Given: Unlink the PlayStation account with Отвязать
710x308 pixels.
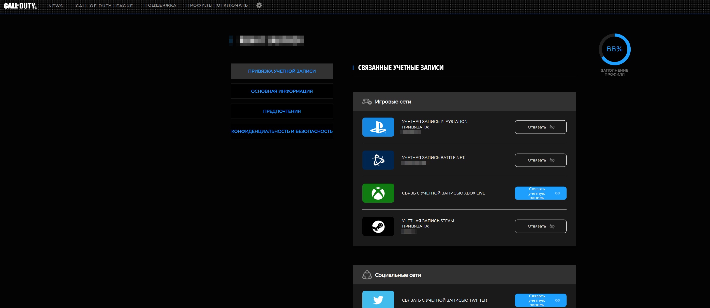Looking at the screenshot, I should (540, 127).
